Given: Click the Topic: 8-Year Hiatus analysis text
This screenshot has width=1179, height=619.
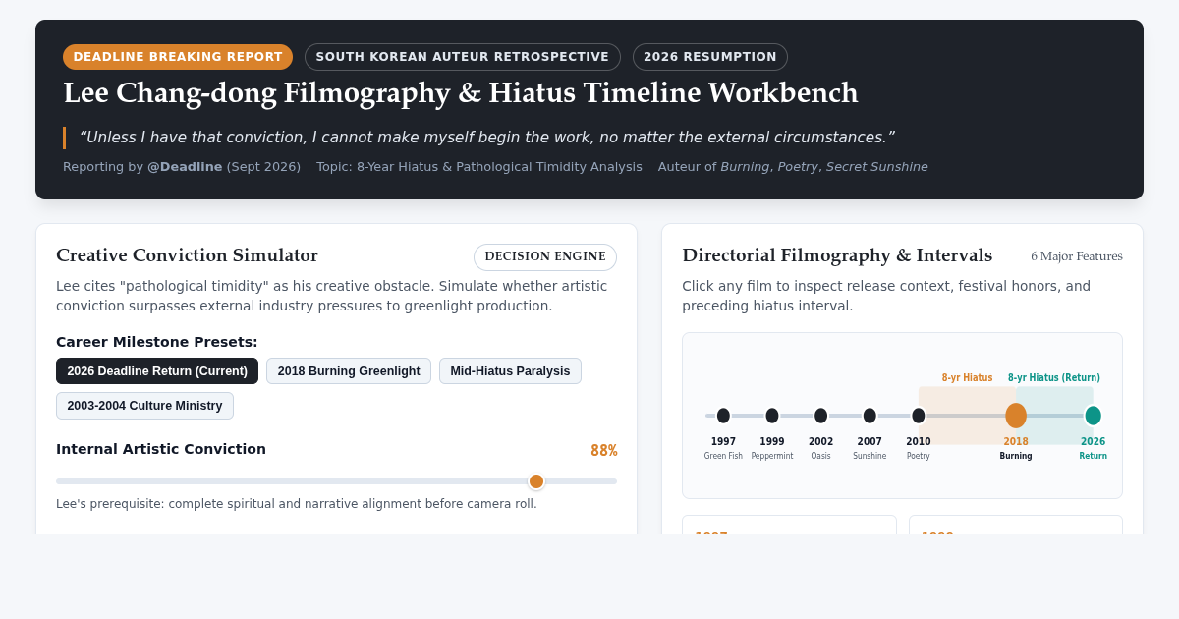Looking at the screenshot, I should 479,167.
